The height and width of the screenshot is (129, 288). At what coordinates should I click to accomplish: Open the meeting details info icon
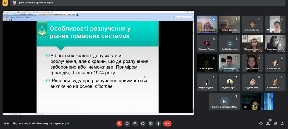click(261, 123)
